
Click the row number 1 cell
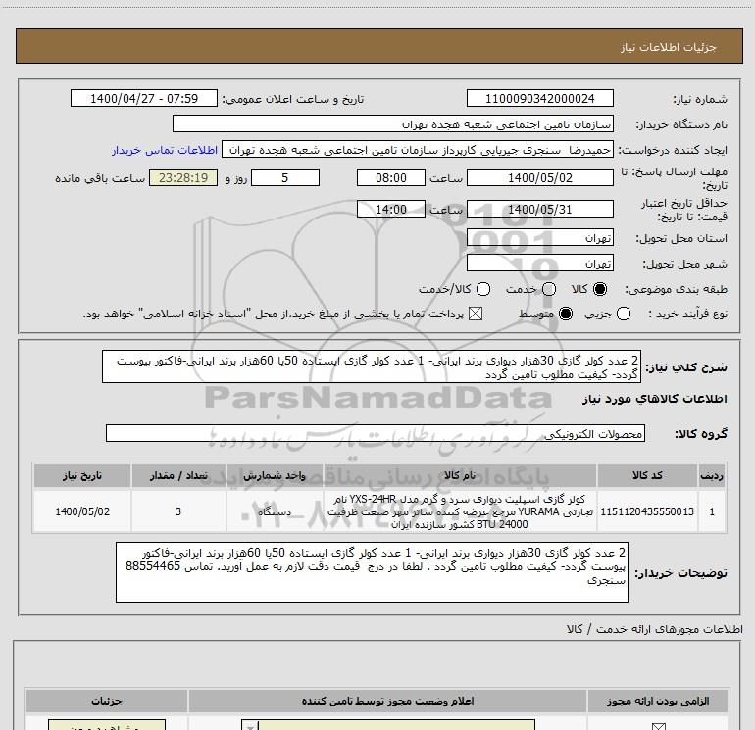point(712,511)
